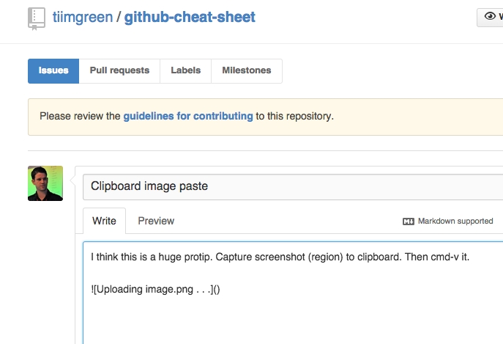Click the Markdown supported text link
This screenshot has height=344, width=503.
click(x=455, y=221)
